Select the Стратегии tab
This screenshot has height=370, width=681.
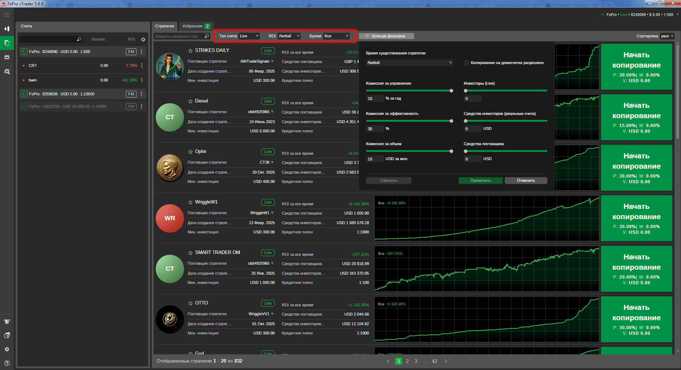point(165,26)
